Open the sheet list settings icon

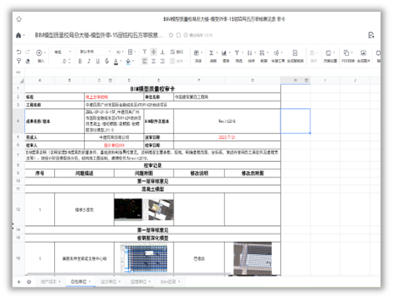[29, 282]
